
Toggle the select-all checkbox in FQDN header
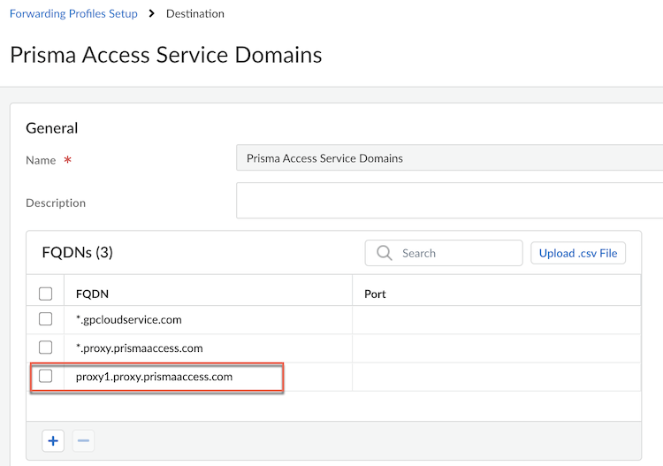pyautogui.click(x=46, y=294)
